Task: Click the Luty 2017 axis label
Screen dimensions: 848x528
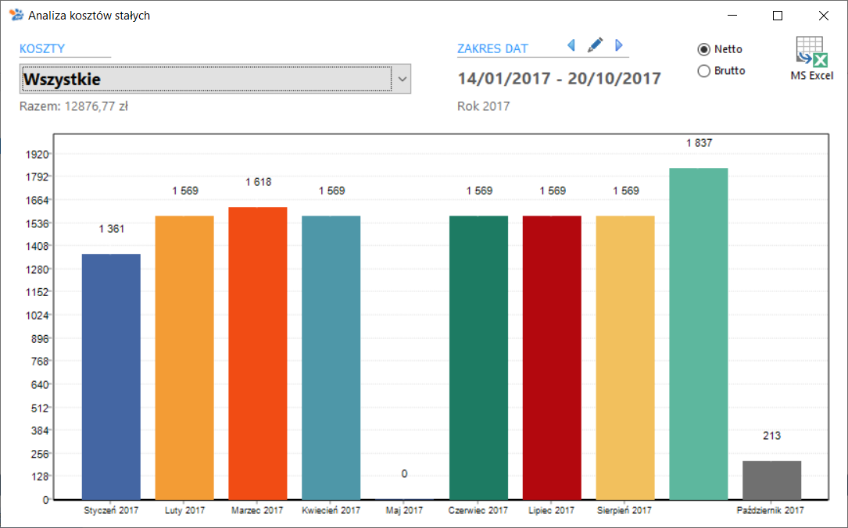Action: click(185, 510)
